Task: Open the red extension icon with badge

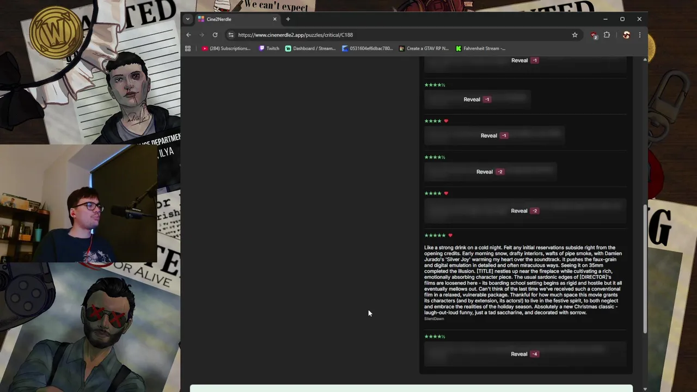Action: (594, 35)
